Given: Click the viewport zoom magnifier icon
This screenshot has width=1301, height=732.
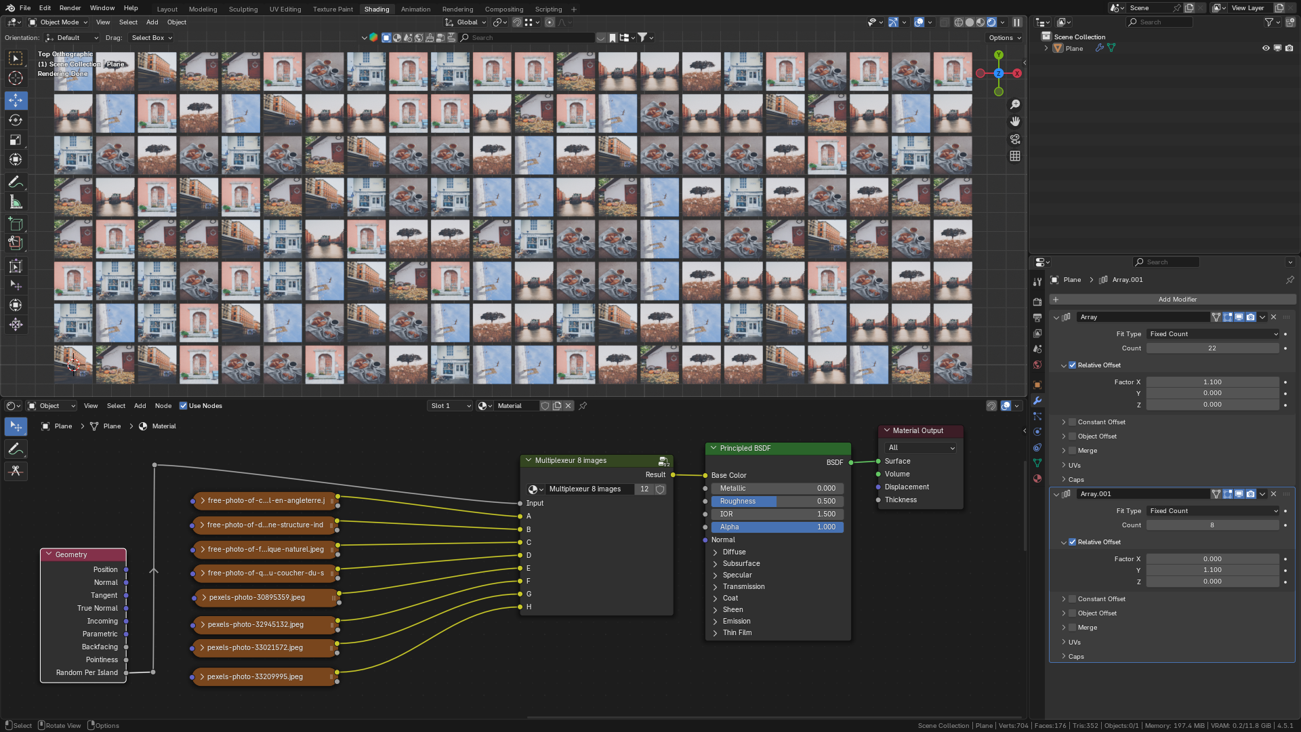Looking at the screenshot, I should (x=1014, y=104).
